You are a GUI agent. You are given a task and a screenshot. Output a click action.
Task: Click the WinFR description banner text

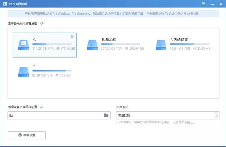click(x=112, y=14)
